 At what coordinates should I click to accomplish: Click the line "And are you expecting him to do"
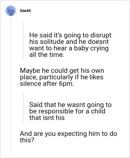click(x=68, y=134)
